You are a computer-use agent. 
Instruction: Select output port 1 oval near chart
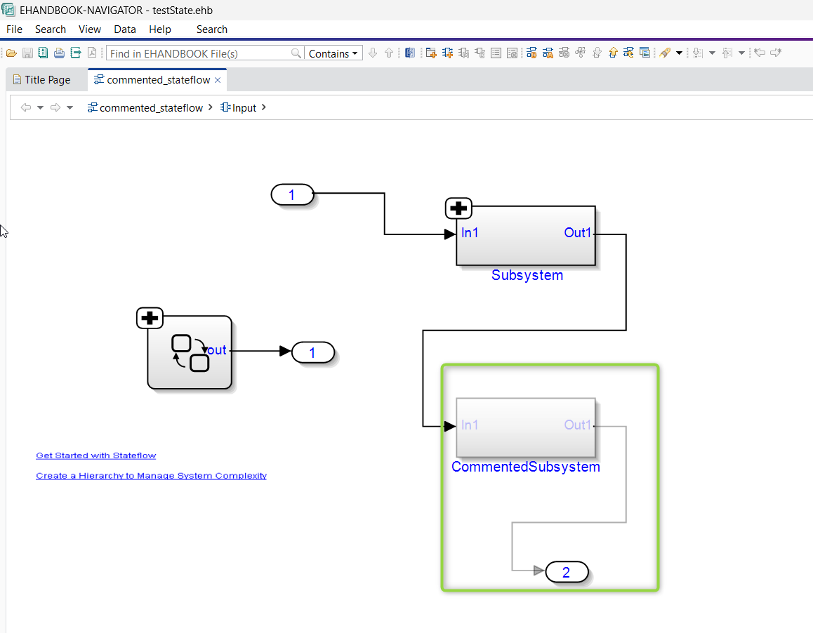(313, 353)
